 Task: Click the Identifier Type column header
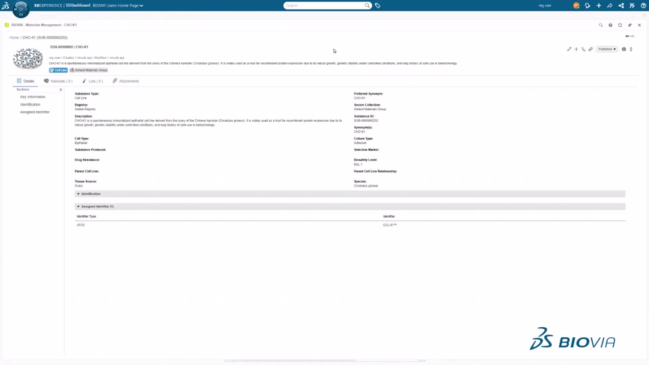(86, 216)
